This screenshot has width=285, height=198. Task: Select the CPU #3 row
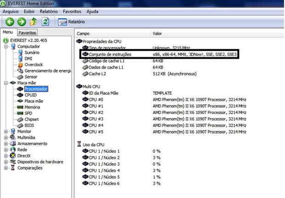[164, 119]
